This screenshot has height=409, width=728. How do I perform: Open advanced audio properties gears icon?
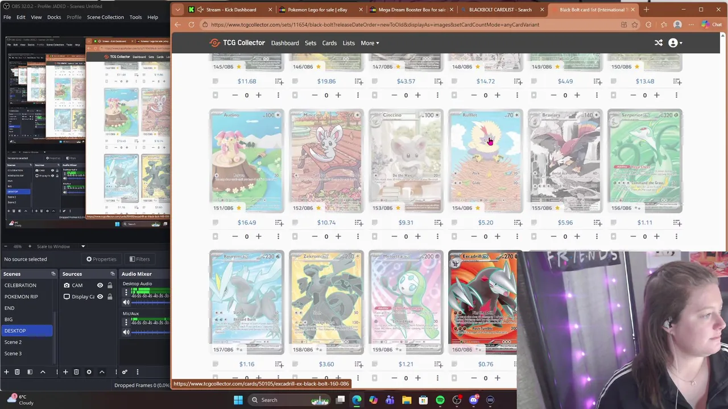(125, 372)
